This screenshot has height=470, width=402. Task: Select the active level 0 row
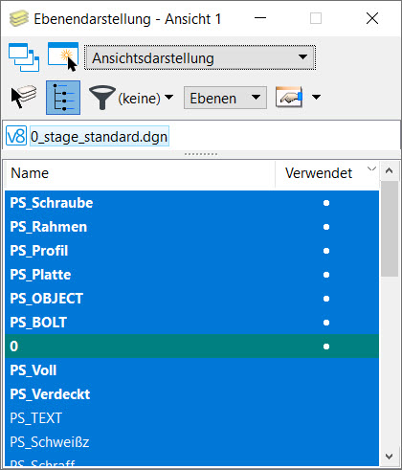(191, 347)
